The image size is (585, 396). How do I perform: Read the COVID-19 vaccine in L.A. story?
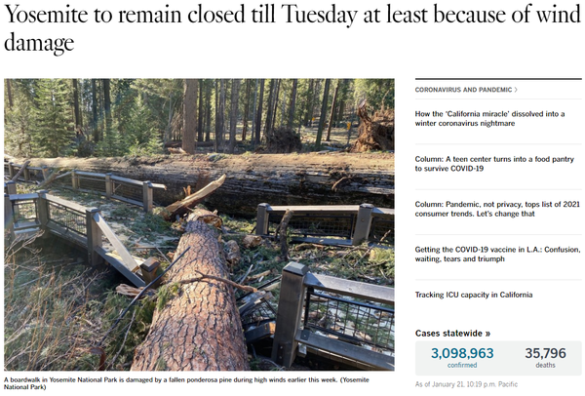(x=497, y=255)
